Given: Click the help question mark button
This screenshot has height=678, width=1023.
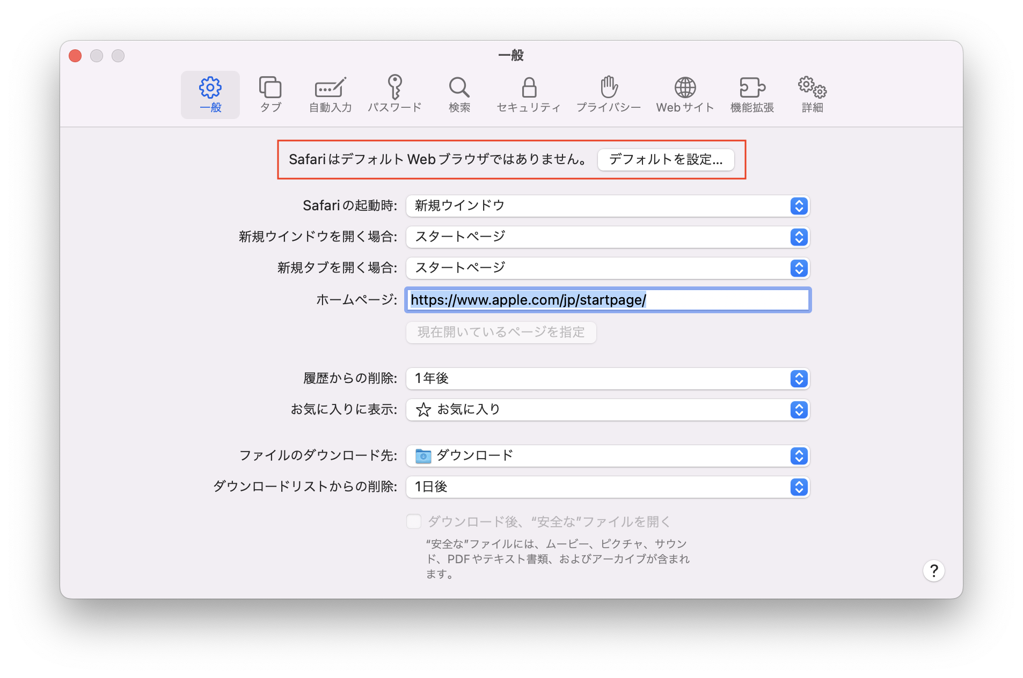Looking at the screenshot, I should [933, 571].
